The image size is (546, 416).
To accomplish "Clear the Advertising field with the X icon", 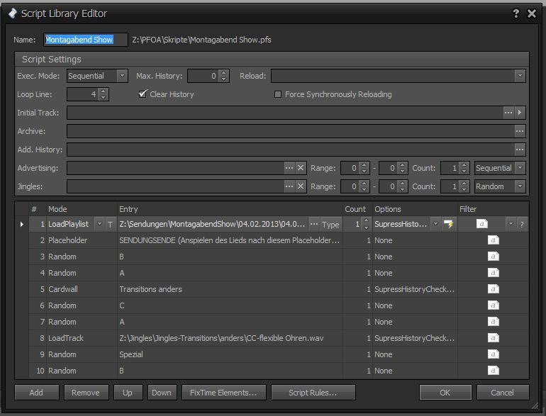I will coord(301,168).
